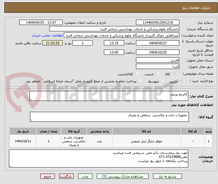
Task: Click the بازگشت back button
Action: 66,176
